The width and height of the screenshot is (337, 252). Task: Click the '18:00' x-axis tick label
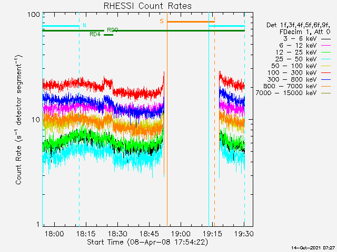point(54,234)
